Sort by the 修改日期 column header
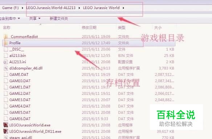This screenshot has height=139, width=212. pos(89,28)
